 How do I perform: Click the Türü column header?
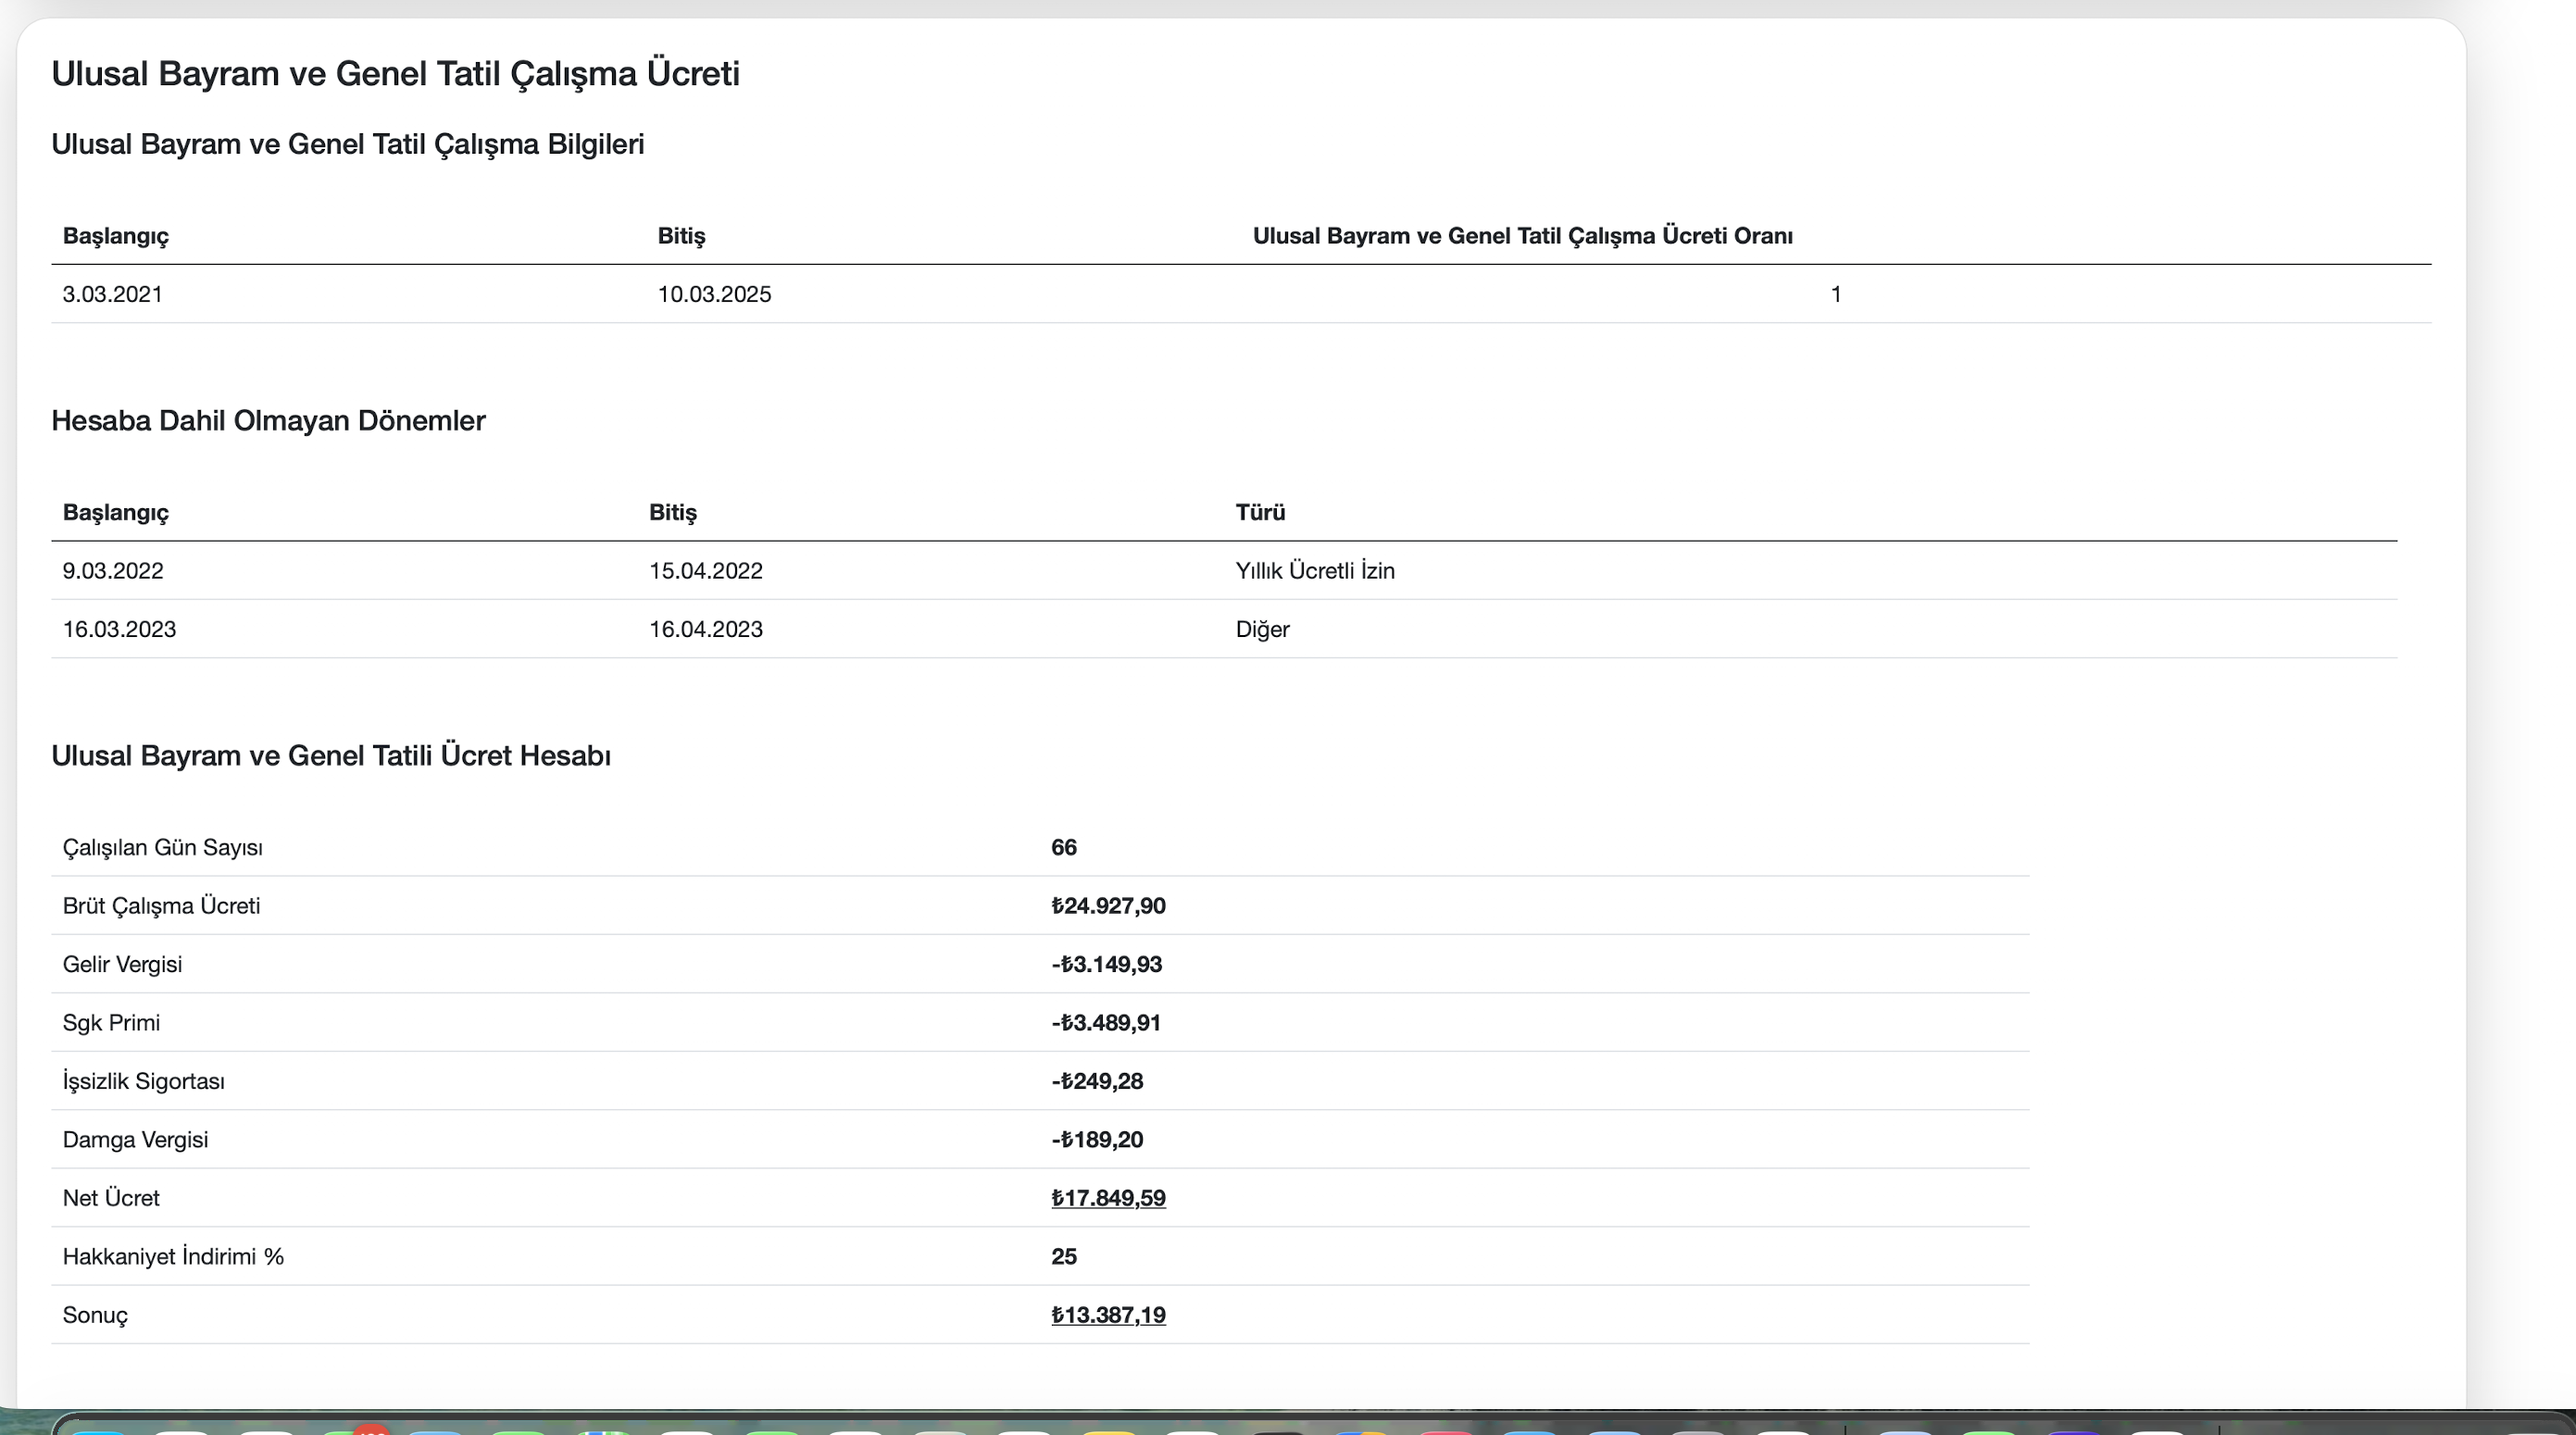pyautogui.click(x=1259, y=513)
